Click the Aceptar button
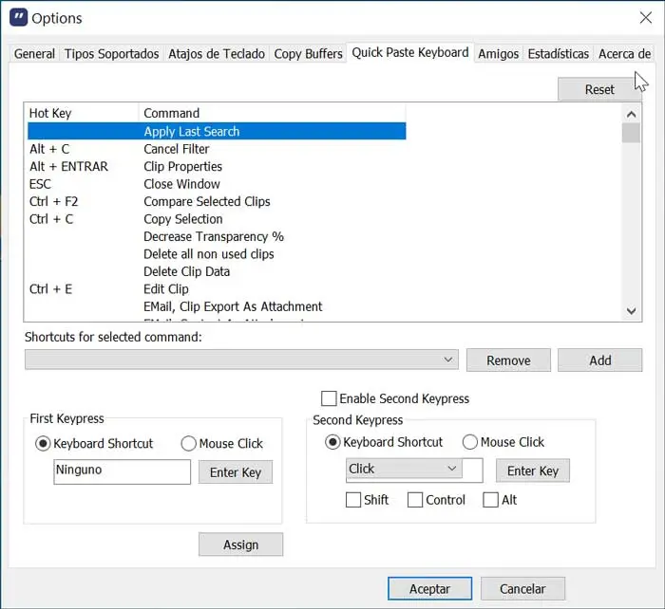The width and height of the screenshot is (665, 609). click(x=429, y=589)
